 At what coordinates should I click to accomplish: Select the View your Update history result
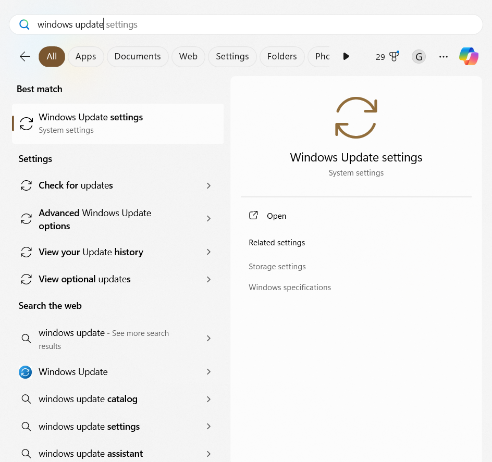[118, 252]
